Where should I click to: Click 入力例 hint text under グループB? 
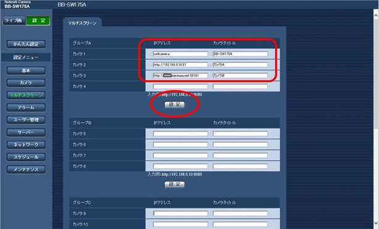coord(175,174)
